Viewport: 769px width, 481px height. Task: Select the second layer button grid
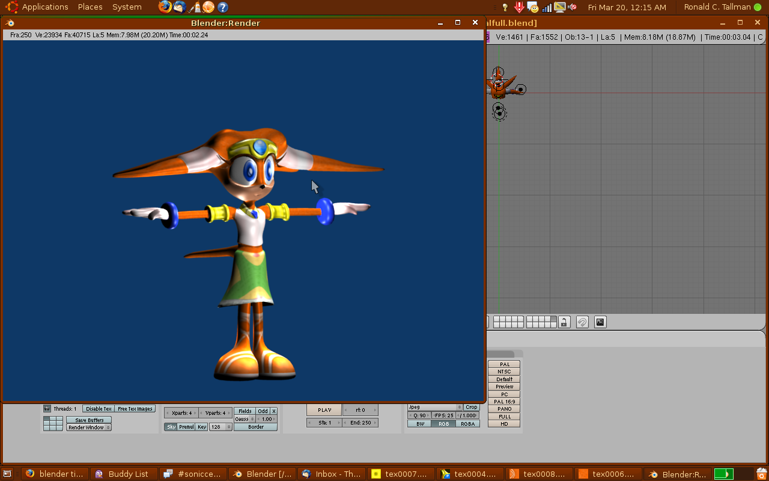(x=541, y=322)
